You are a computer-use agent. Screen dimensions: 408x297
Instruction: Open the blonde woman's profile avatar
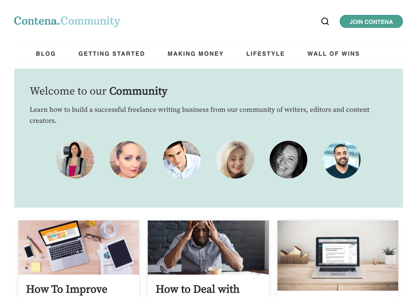(x=235, y=160)
